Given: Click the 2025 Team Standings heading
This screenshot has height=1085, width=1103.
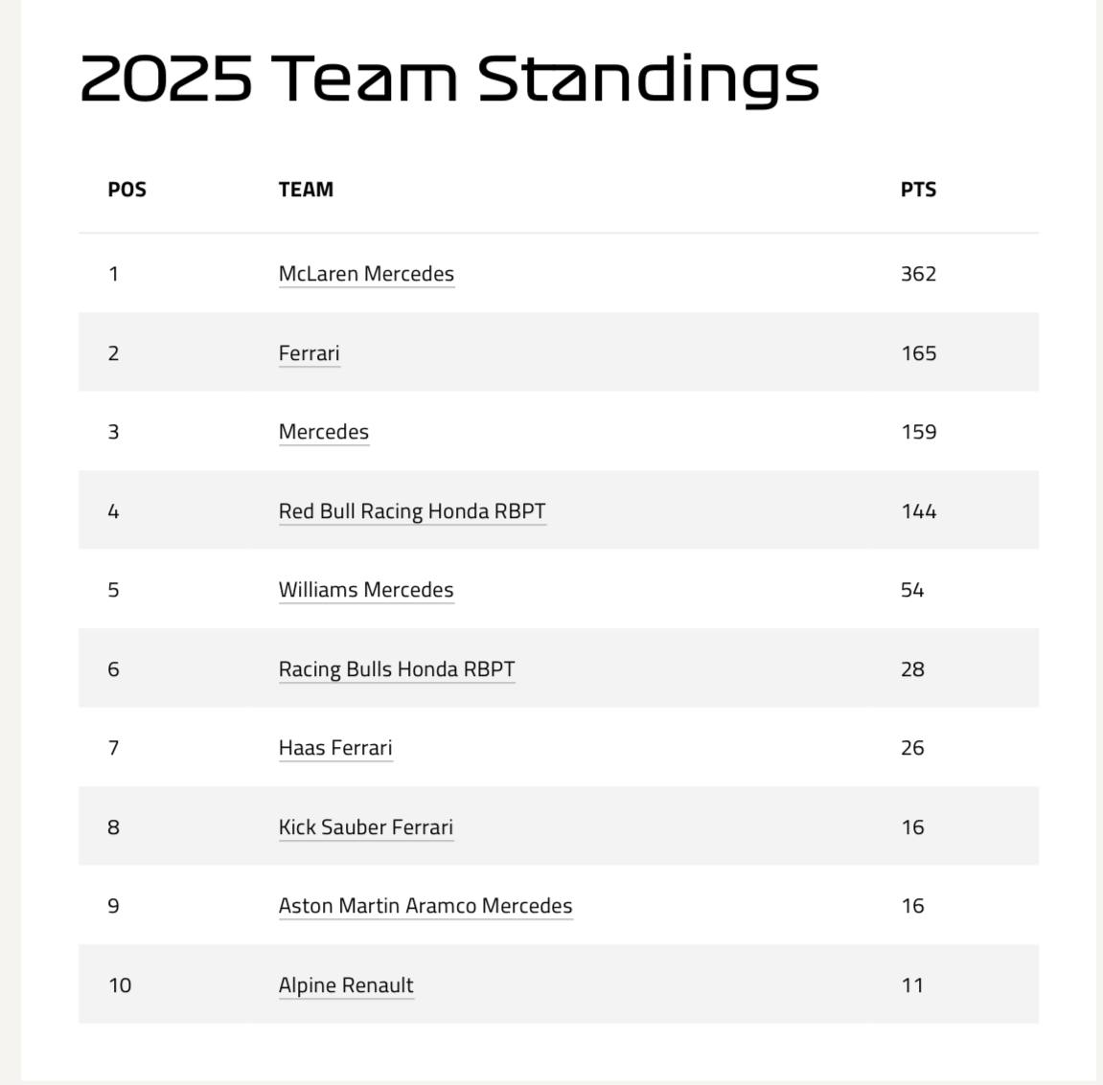Looking at the screenshot, I should coord(449,78).
